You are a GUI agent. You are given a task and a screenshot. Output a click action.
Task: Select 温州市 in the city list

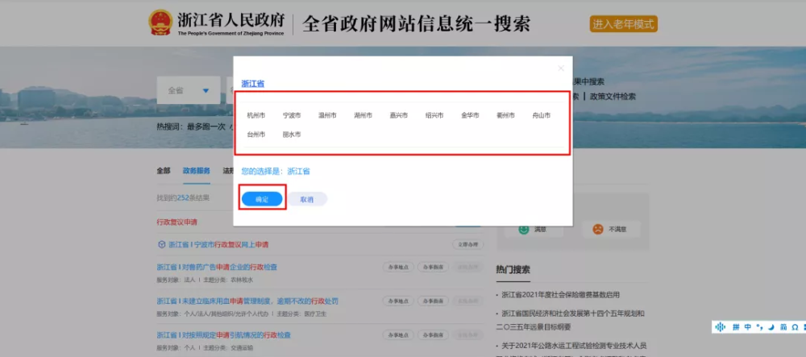pyautogui.click(x=327, y=115)
